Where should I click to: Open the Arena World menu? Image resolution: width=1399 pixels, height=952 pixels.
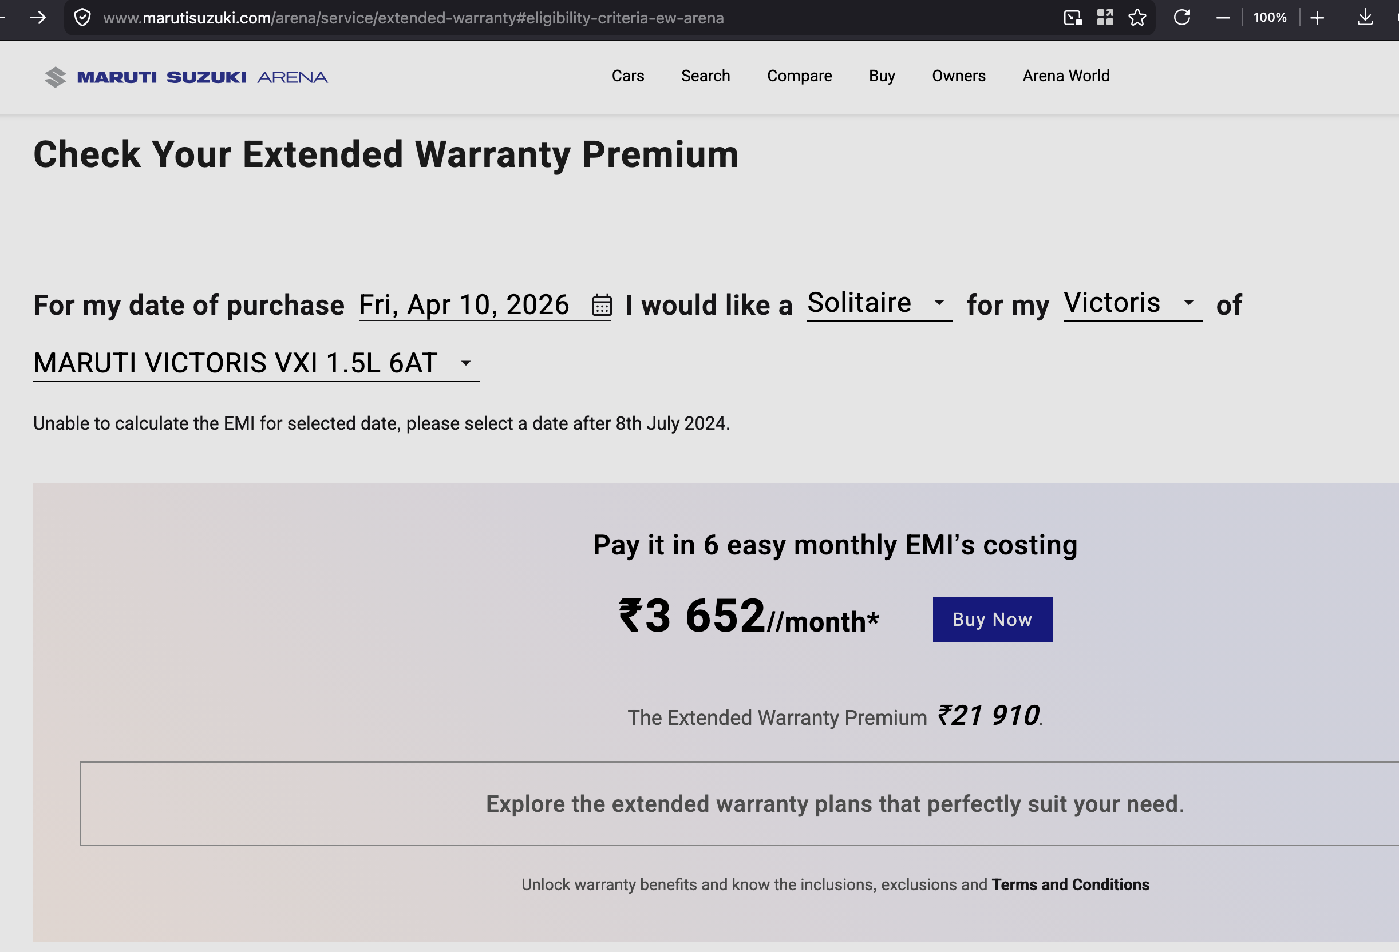(1065, 76)
